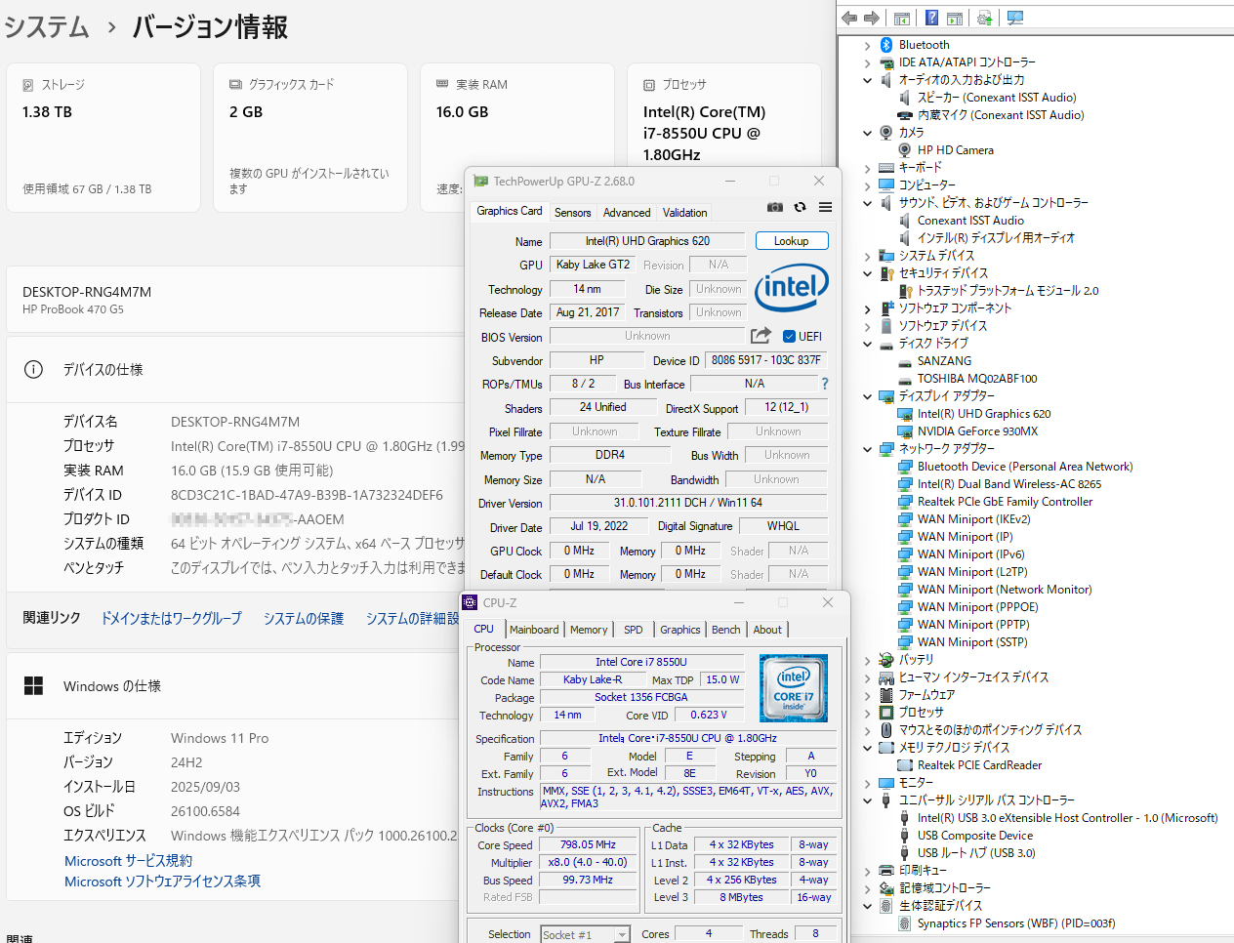This screenshot has height=943, width=1234.
Task: Collapse the ネットワーク アダプター category
Action: [x=867, y=449]
